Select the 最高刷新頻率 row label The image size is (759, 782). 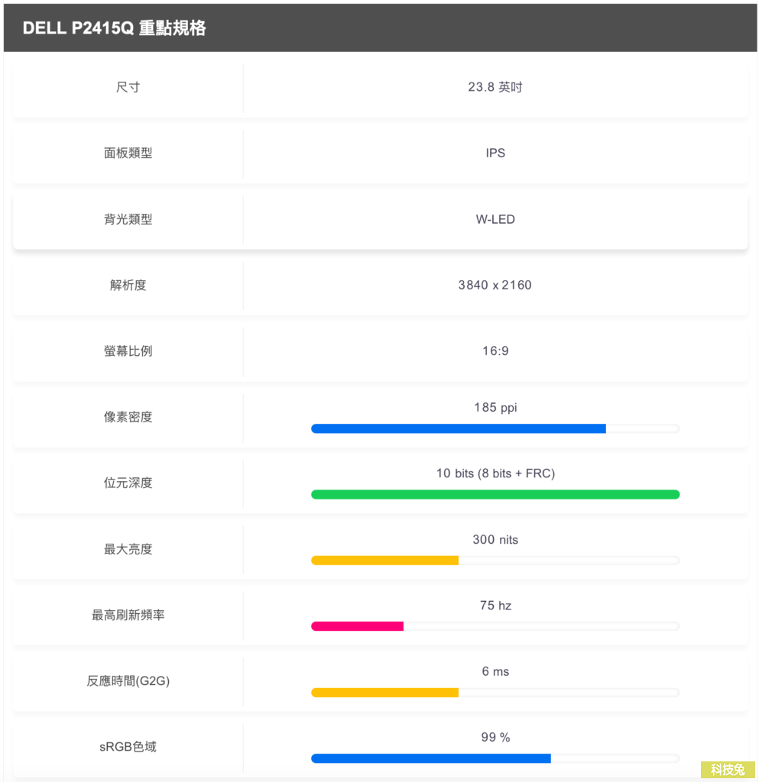(x=128, y=616)
